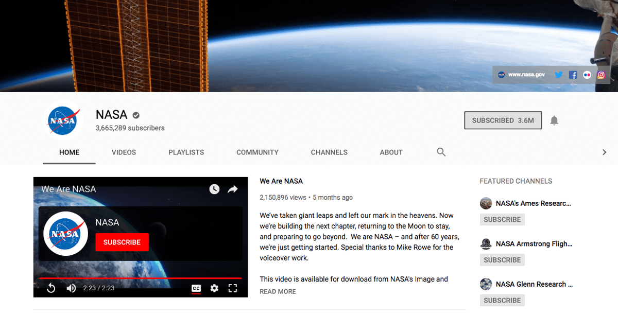The width and height of the screenshot is (618, 315).
Task: Click the NASA Glenn Research channel avatar
Action: (486, 284)
